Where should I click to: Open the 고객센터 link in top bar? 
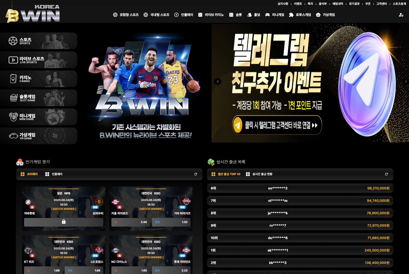tap(382, 4)
